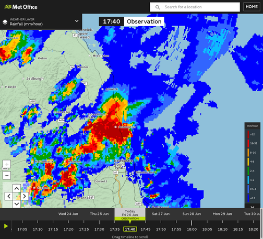Click the search magnifier icon
This screenshot has height=239, width=263.
pos(158,7)
